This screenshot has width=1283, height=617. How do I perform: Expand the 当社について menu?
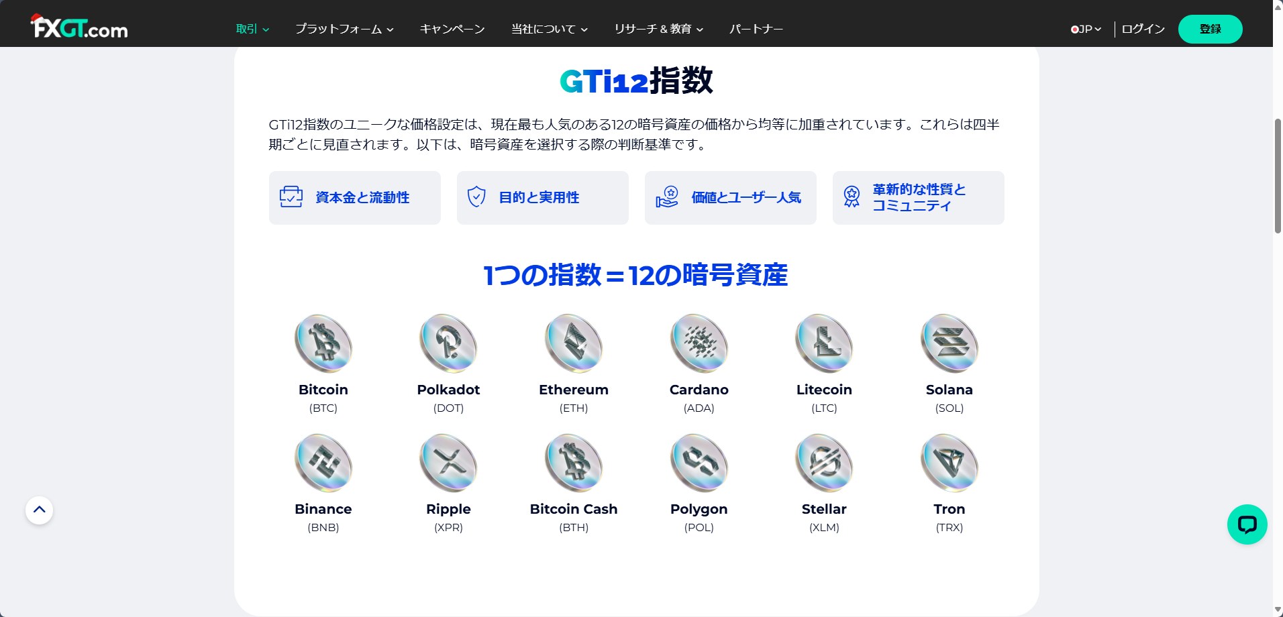tap(550, 29)
